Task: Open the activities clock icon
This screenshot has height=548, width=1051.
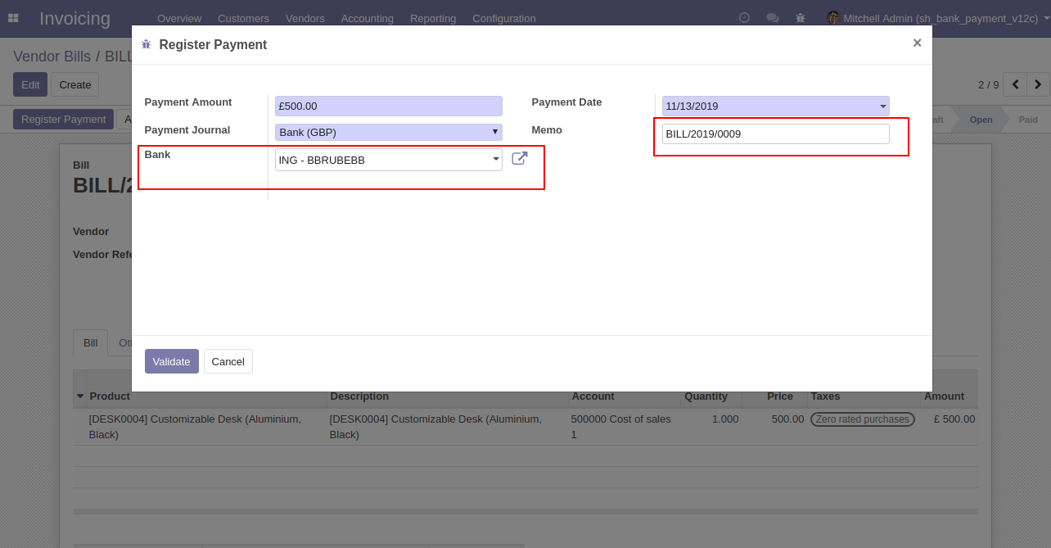Action: (x=744, y=18)
